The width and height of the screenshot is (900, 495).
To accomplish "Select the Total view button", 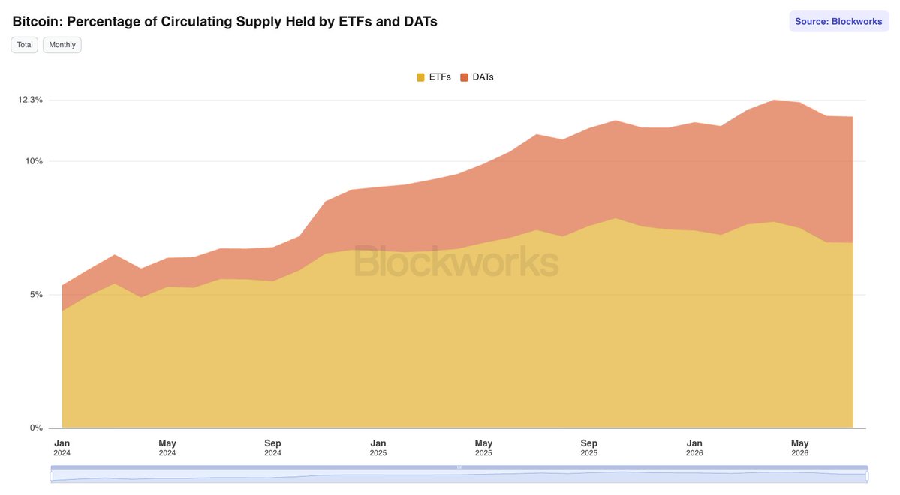I will coord(25,45).
